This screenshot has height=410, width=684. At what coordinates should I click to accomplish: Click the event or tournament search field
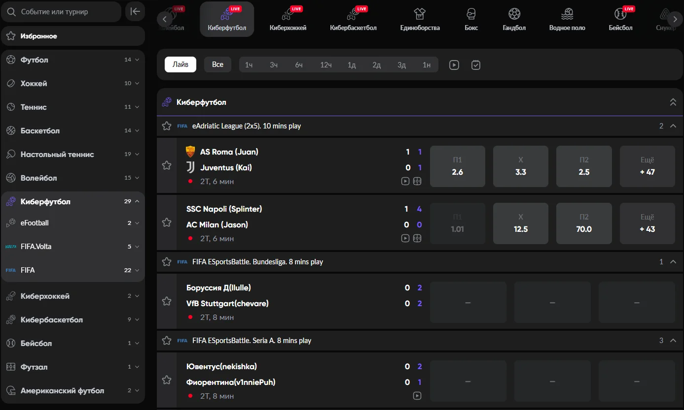(x=61, y=12)
